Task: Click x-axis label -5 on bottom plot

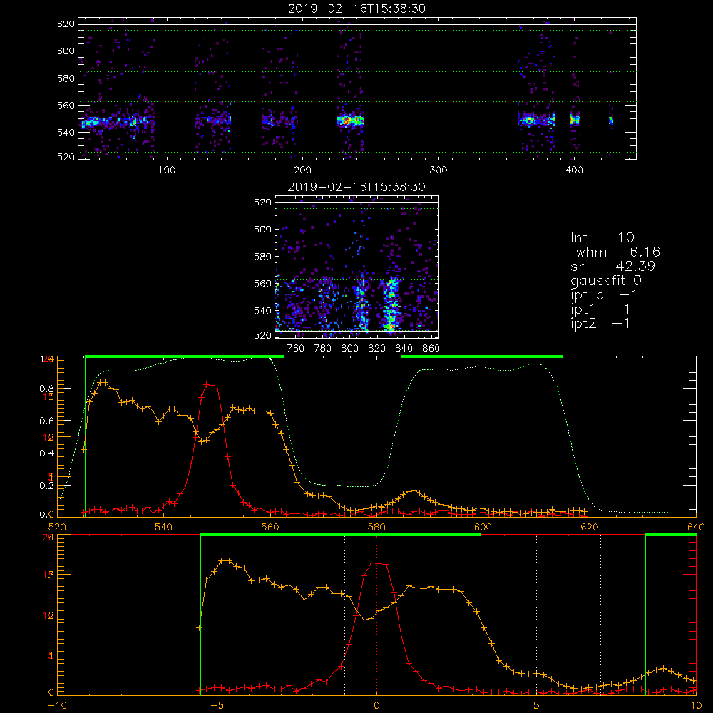Action: click(x=217, y=706)
